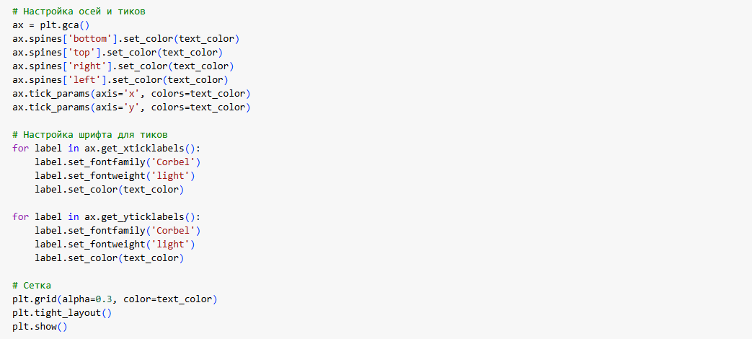The image size is (752, 339).
Task: Click the axis='y' tick_params line
Action: coord(131,107)
